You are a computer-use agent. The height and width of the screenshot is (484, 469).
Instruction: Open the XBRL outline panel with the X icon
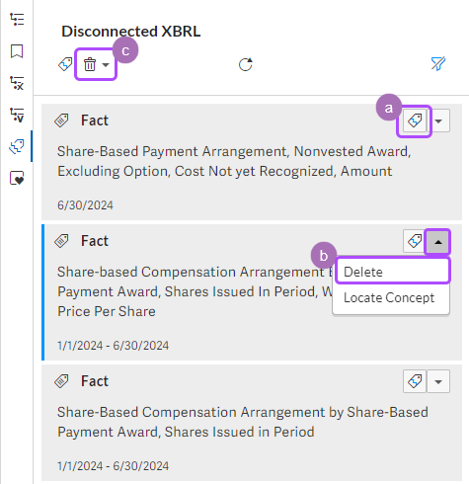17,83
